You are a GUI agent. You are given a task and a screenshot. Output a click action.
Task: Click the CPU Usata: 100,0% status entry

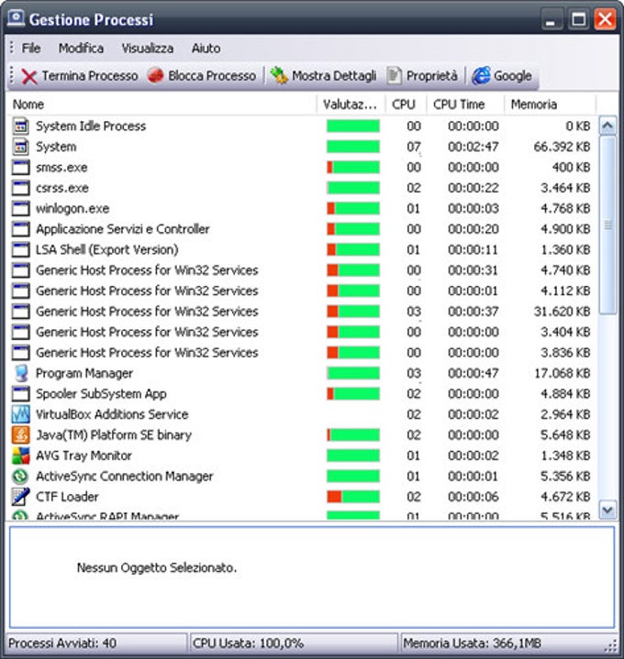click(248, 643)
